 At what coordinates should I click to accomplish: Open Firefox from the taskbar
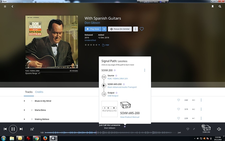click(45, 138)
